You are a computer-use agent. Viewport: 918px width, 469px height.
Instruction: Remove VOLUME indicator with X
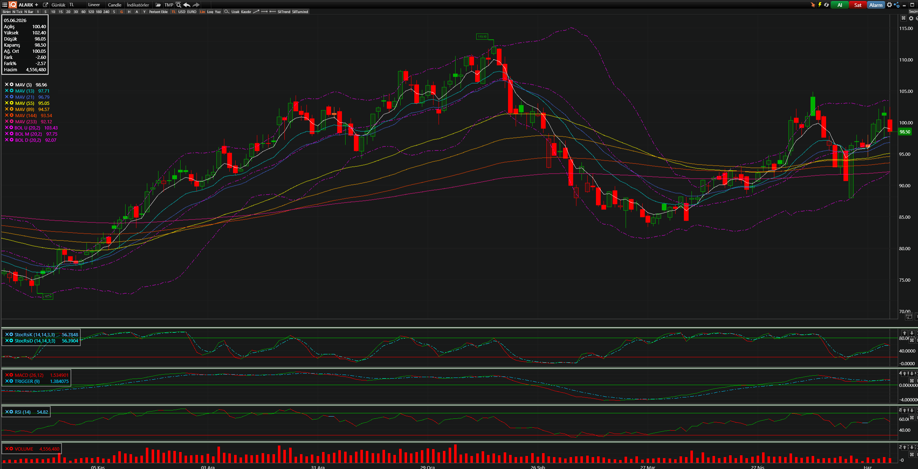click(x=7, y=448)
